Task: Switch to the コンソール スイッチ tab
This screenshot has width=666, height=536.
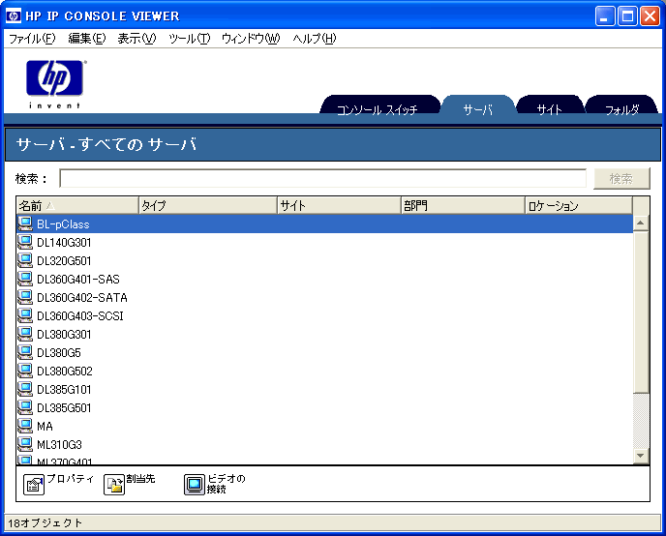Action: 378,109
